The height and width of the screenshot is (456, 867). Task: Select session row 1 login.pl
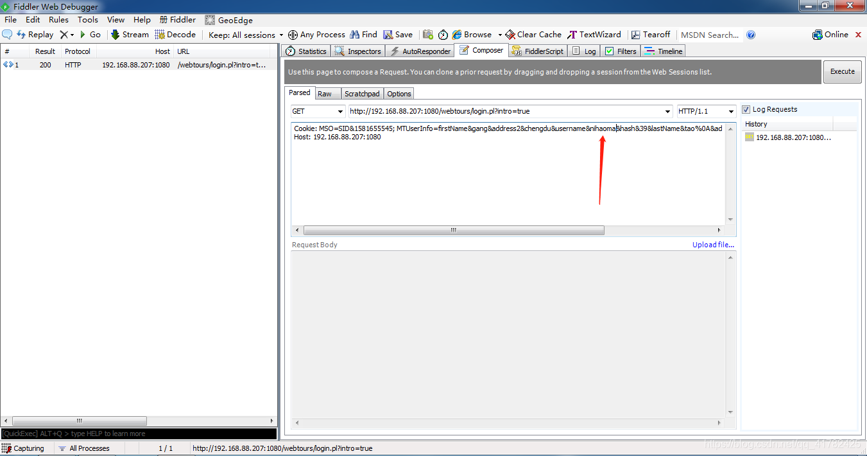139,65
